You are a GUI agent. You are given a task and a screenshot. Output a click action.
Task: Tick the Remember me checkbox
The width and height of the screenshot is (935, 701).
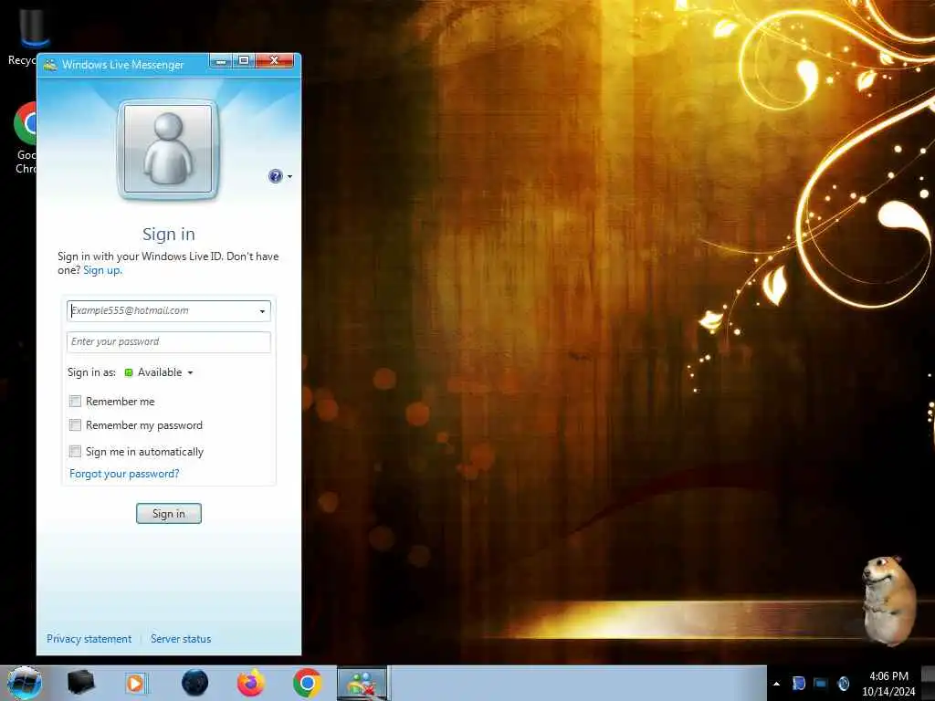coord(75,402)
